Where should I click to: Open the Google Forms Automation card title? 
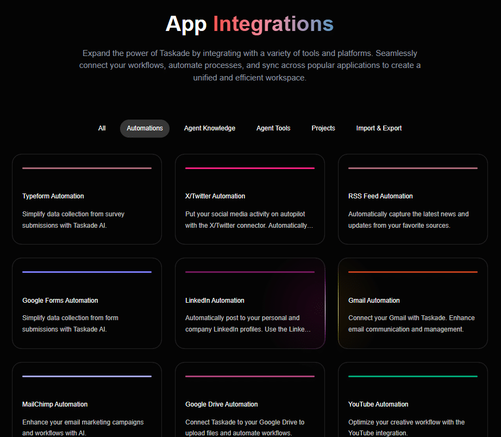[x=60, y=301]
